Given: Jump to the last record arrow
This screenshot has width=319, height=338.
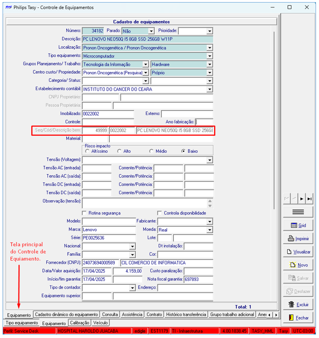Looking at the screenshot, I should pos(309,199).
